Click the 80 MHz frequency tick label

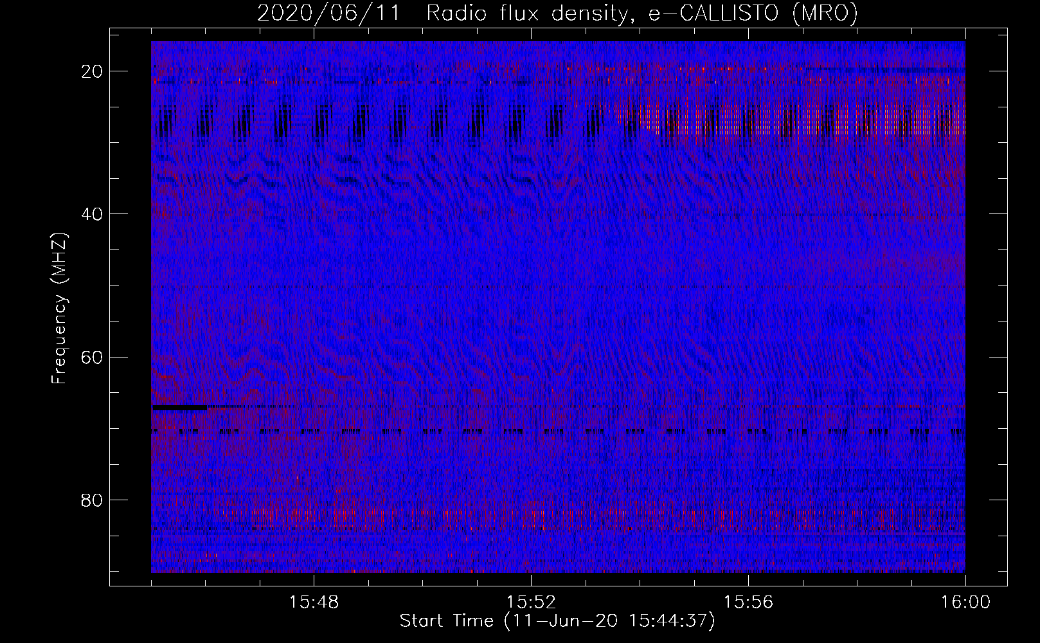93,500
